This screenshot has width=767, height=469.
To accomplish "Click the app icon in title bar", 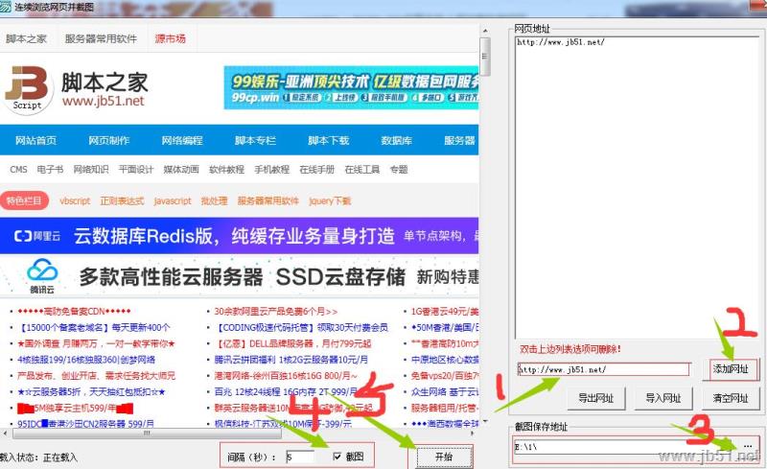I will coord(6,8).
